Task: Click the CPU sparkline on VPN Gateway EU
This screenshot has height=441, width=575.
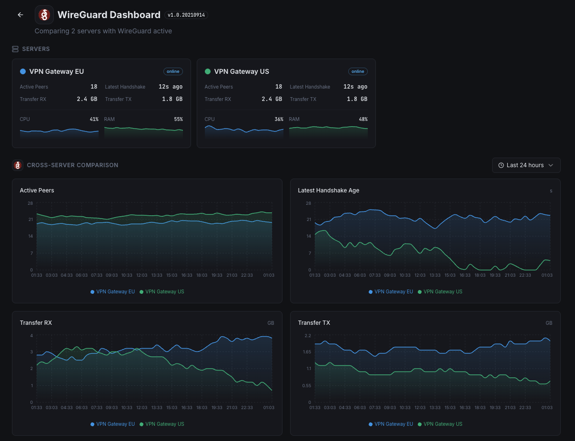Action: pyautogui.click(x=59, y=132)
